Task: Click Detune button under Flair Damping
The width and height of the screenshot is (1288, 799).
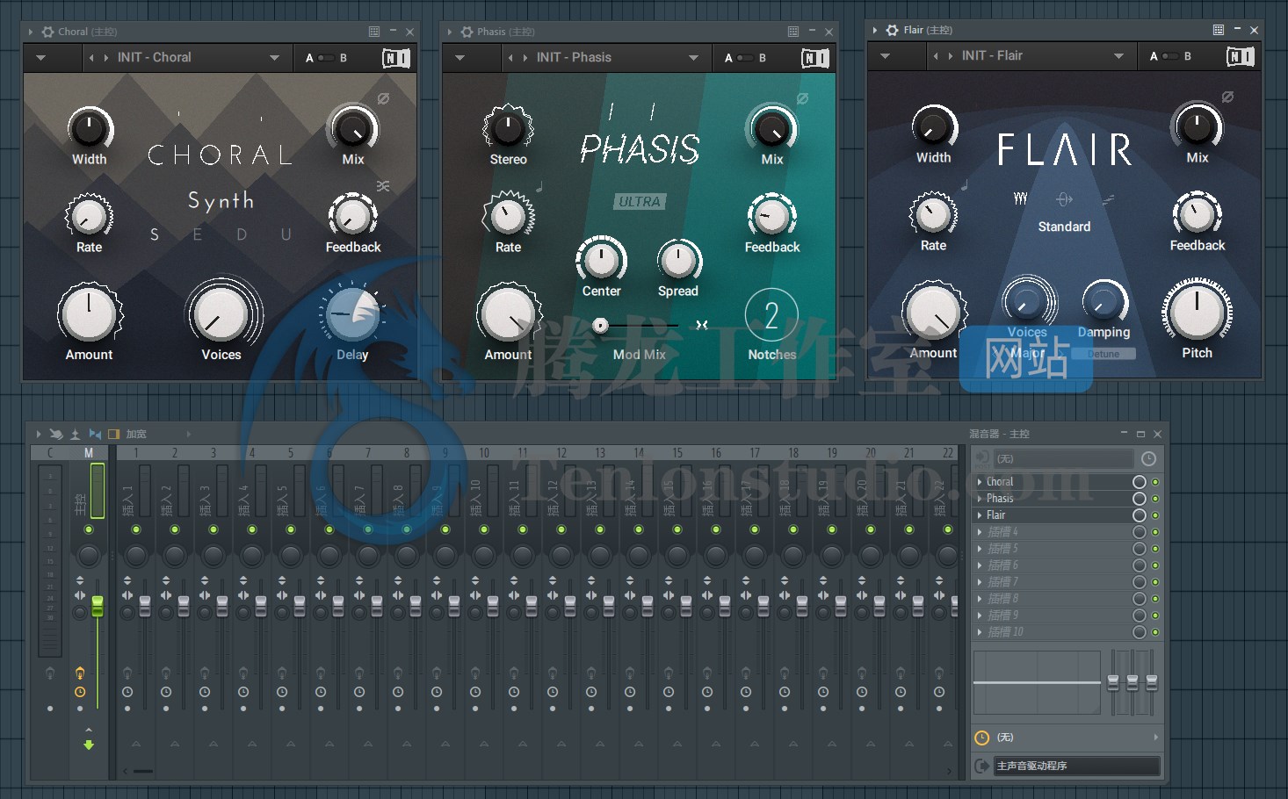Action: [x=1103, y=354]
